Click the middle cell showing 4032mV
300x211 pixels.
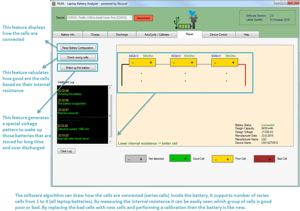(184, 63)
